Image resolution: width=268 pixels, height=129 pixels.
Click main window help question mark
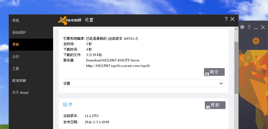[x=249, y=27]
